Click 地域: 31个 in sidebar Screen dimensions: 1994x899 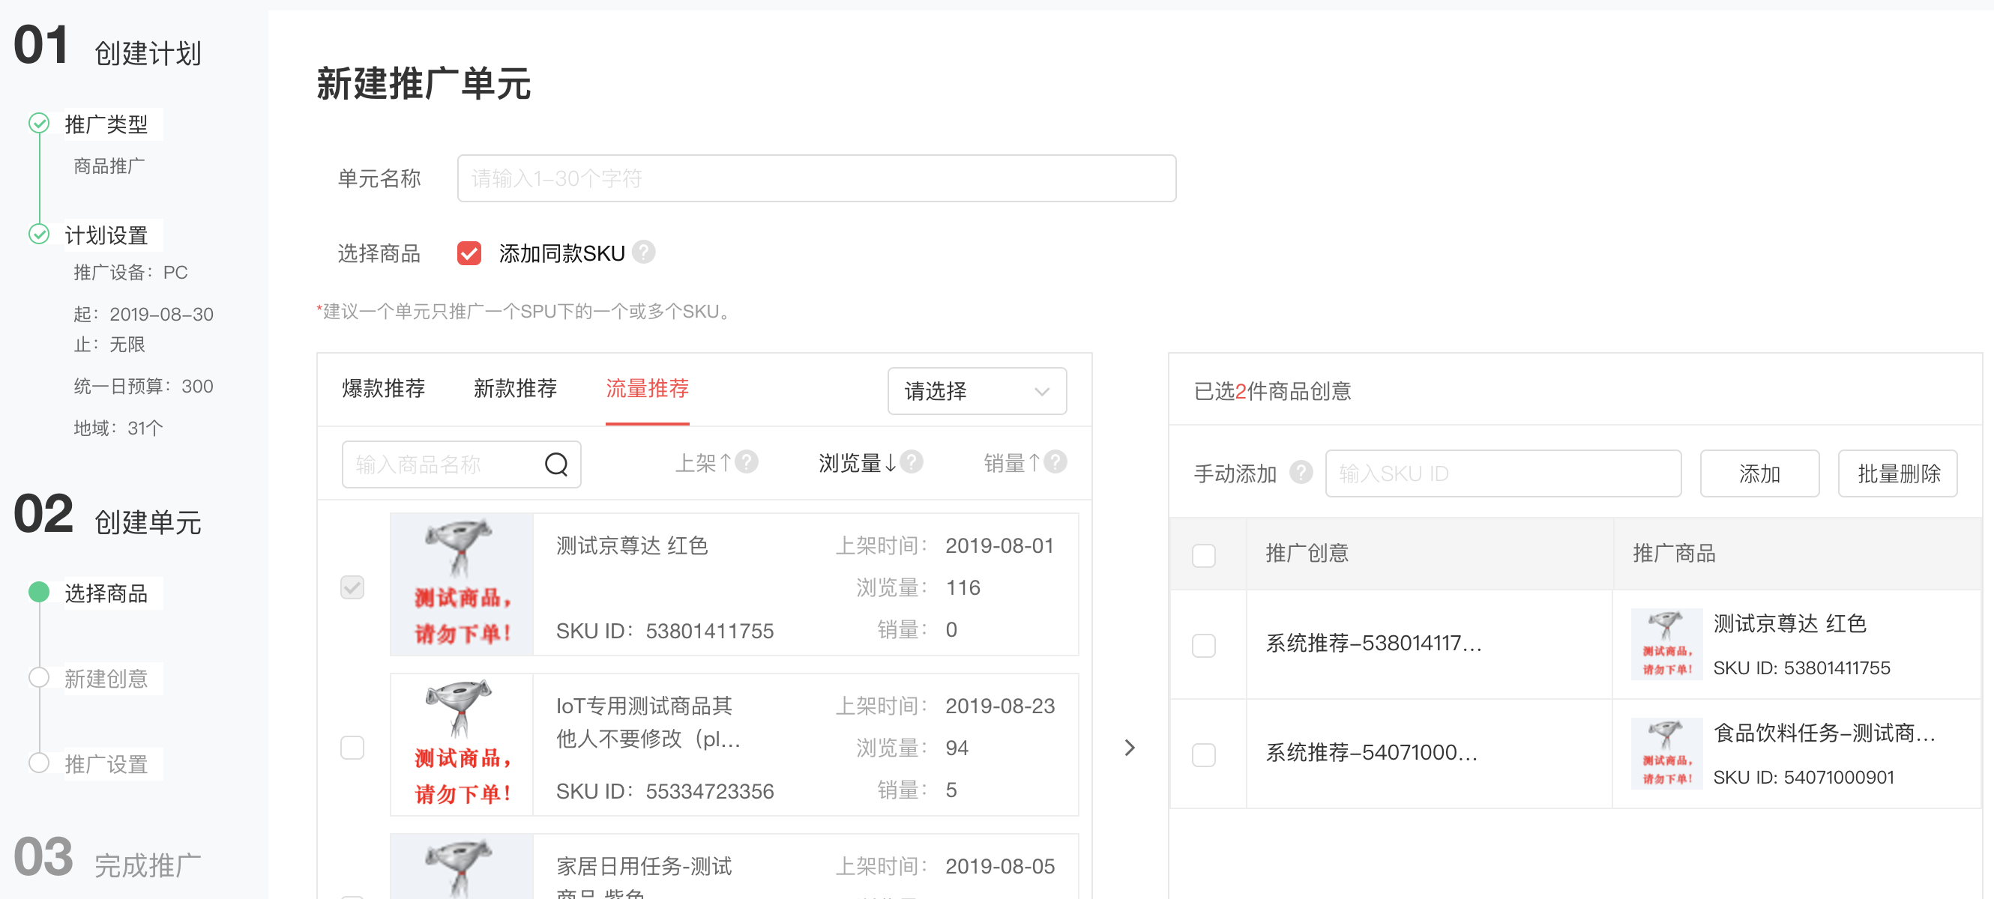click(x=118, y=428)
